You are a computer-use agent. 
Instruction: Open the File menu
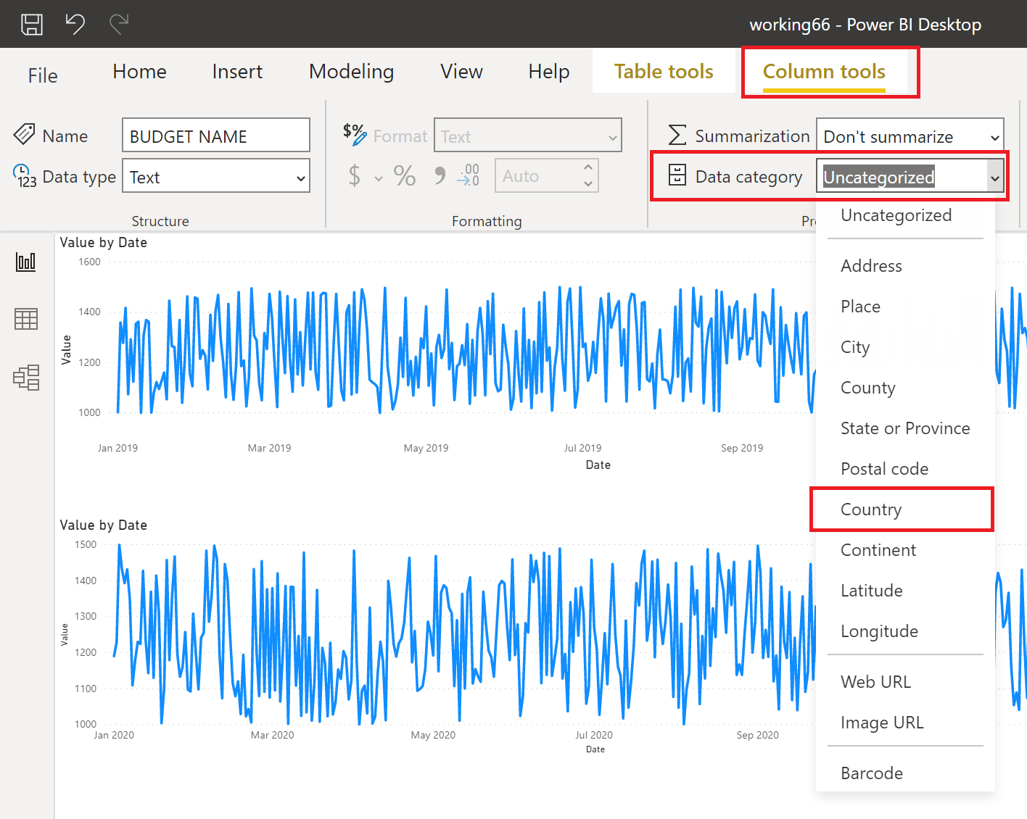(43, 75)
